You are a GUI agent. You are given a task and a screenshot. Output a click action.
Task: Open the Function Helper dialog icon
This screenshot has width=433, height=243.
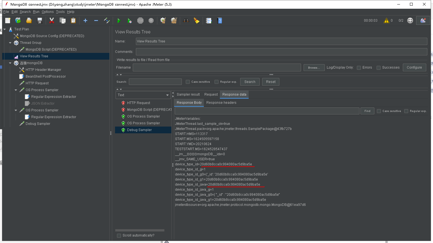point(209,21)
